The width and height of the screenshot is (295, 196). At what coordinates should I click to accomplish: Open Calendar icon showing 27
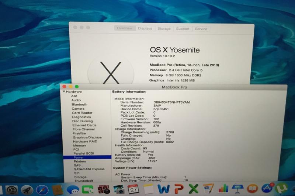[133, 189]
